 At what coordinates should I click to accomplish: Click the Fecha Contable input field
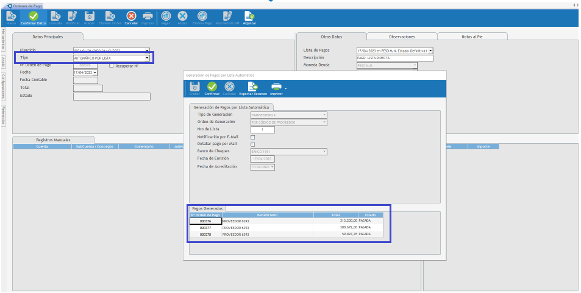pyautogui.click(x=85, y=80)
